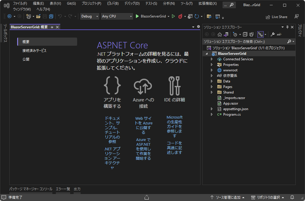Click the ソース管理に追加 status bar button

(x=227, y=197)
